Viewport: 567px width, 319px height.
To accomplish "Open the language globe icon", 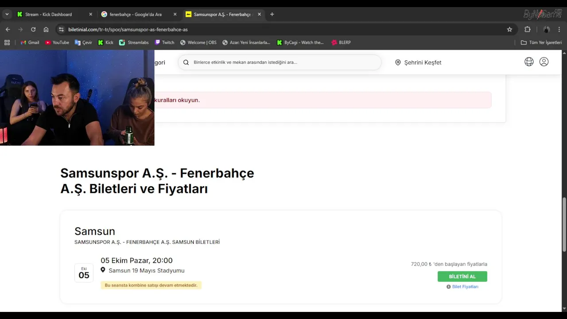I will point(529,62).
